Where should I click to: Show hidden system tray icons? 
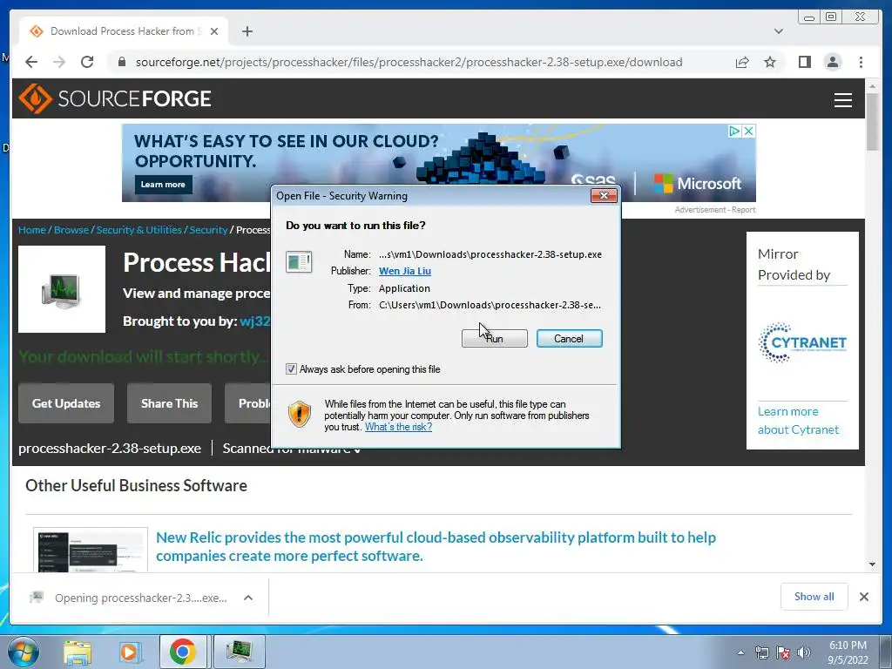(x=740, y=652)
